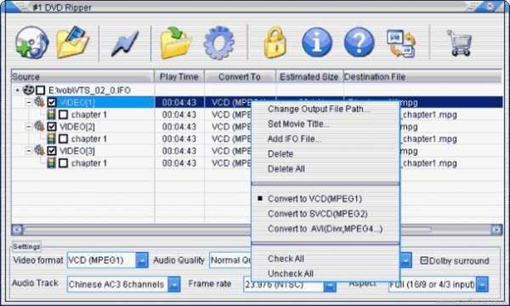Click filmstrip icon of chapter 1 under VIDEO[3]

[x=51, y=163]
